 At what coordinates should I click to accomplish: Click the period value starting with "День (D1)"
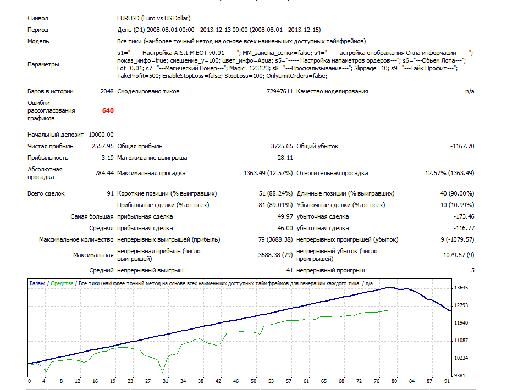coord(219,30)
